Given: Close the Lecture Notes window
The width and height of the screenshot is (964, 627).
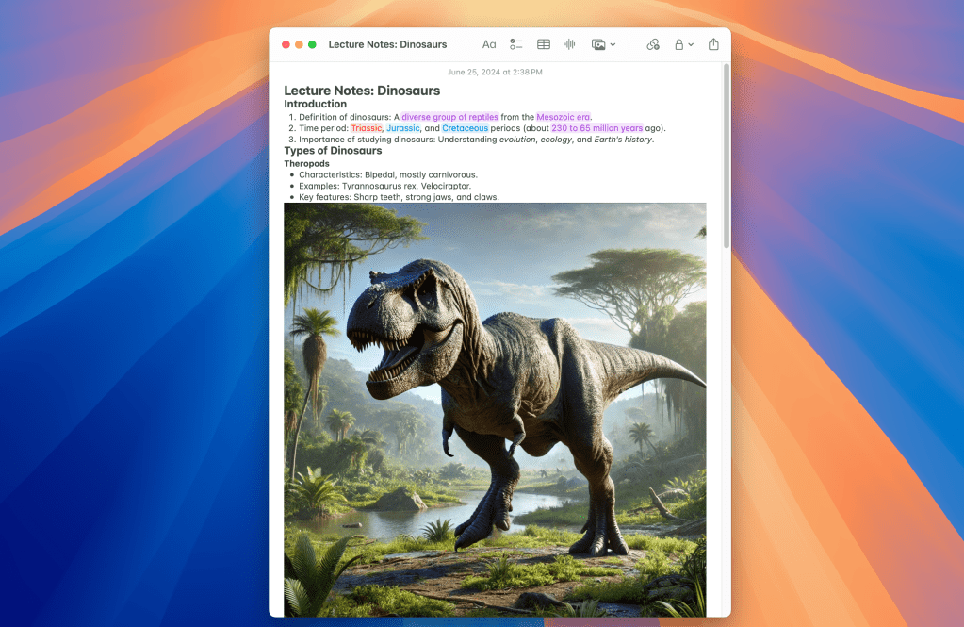Looking at the screenshot, I should [286, 44].
